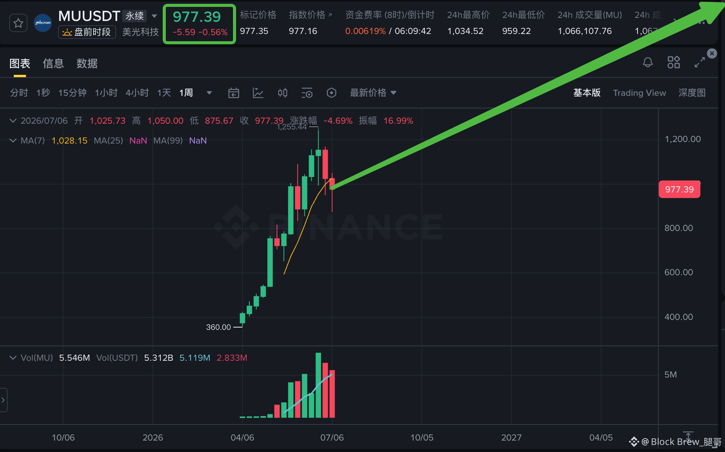This screenshot has height=452, width=725.
Task: Open the technical indicators chart icon
Action: (258, 93)
